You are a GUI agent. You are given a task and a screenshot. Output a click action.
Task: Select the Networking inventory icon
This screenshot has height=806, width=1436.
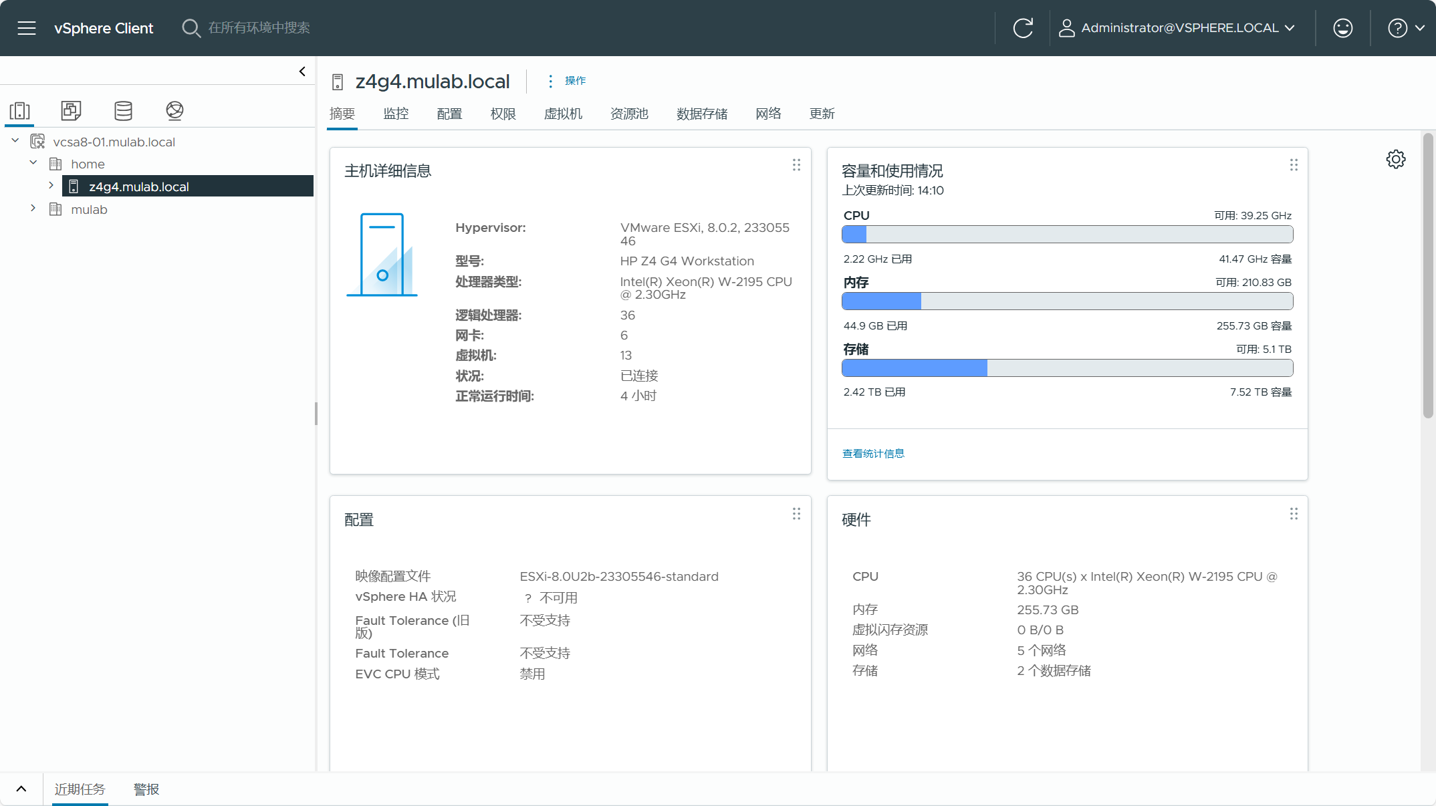174,110
